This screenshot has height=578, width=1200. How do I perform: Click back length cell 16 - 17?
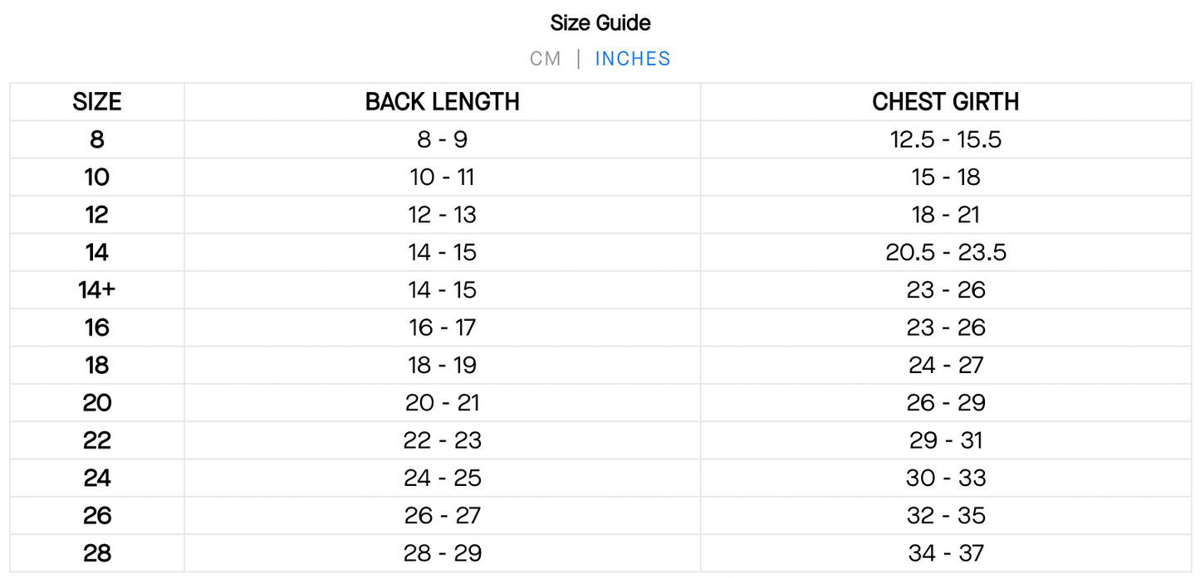442,328
